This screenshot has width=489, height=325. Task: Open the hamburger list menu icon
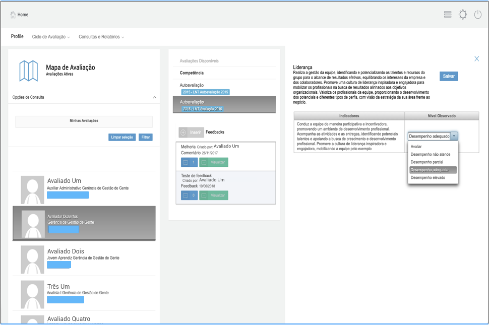click(448, 14)
